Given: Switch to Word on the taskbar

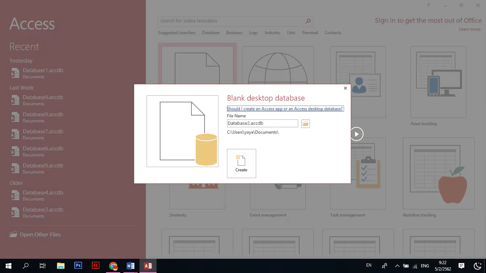Looking at the screenshot, I should (x=131, y=266).
